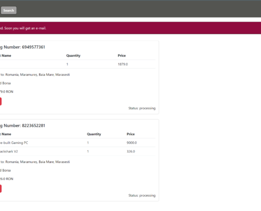261x211 pixels.
Task: Click the 326.0 price value
Action: (x=131, y=151)
